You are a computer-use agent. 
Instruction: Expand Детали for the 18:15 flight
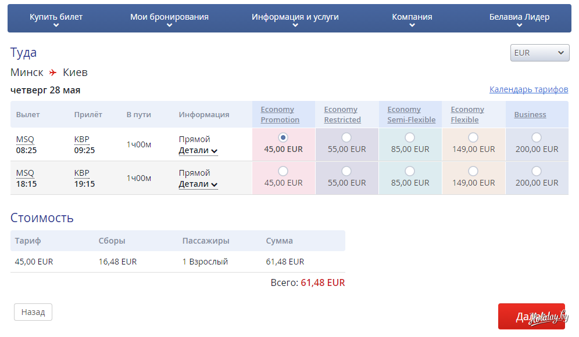(x=198, y=184)
